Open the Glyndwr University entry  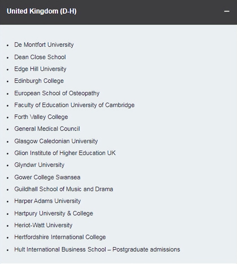tap(39, 165)
